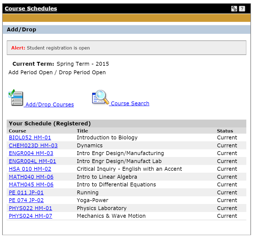Open course PHYS022 HM-01
The image size is (254, 237).
tap(31, 208)
